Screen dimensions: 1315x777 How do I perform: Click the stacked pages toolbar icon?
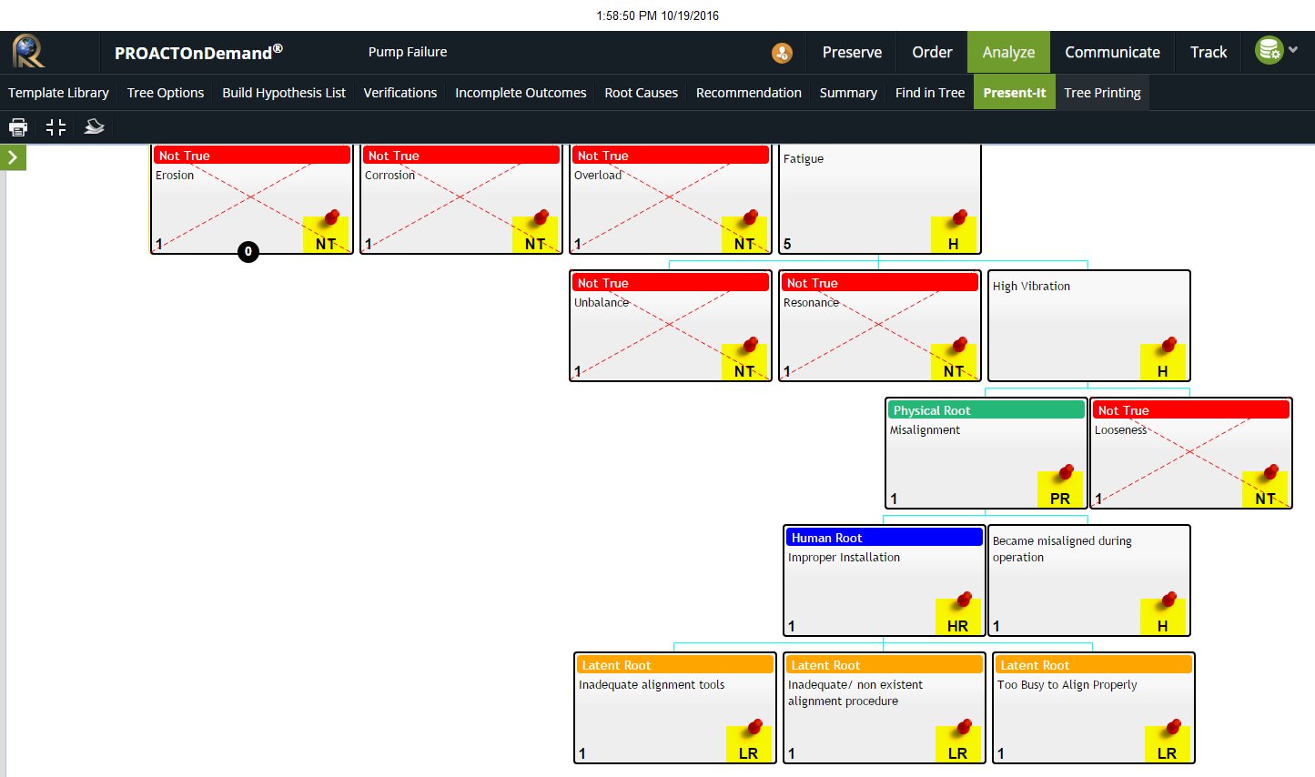pos(95,126)
